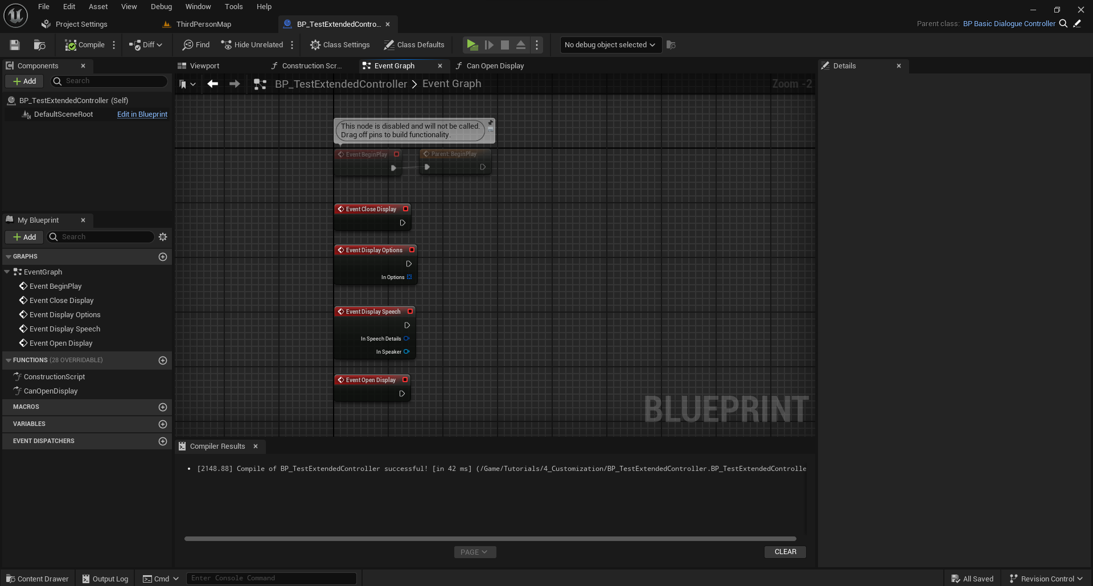Click the Event Open Display exec pin
This screenshot has height=586, width=1093.
click(402, 394)
